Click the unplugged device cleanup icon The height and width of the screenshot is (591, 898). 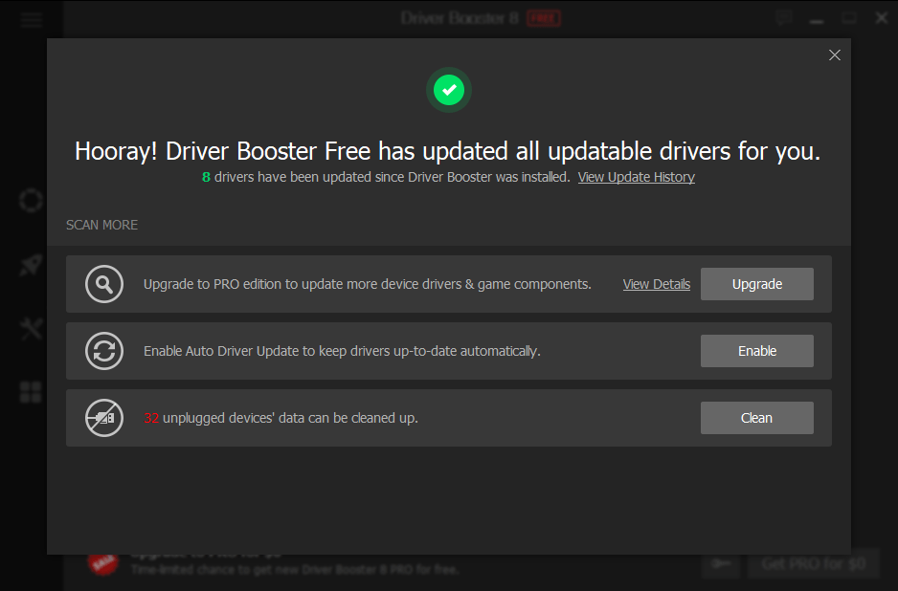point(104,418)
